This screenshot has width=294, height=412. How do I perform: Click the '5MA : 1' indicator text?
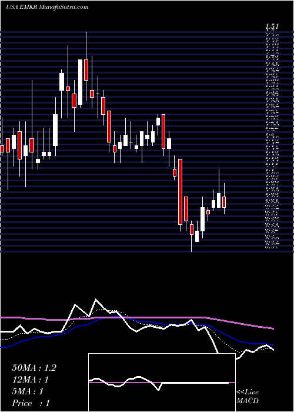tap(28, 391)
